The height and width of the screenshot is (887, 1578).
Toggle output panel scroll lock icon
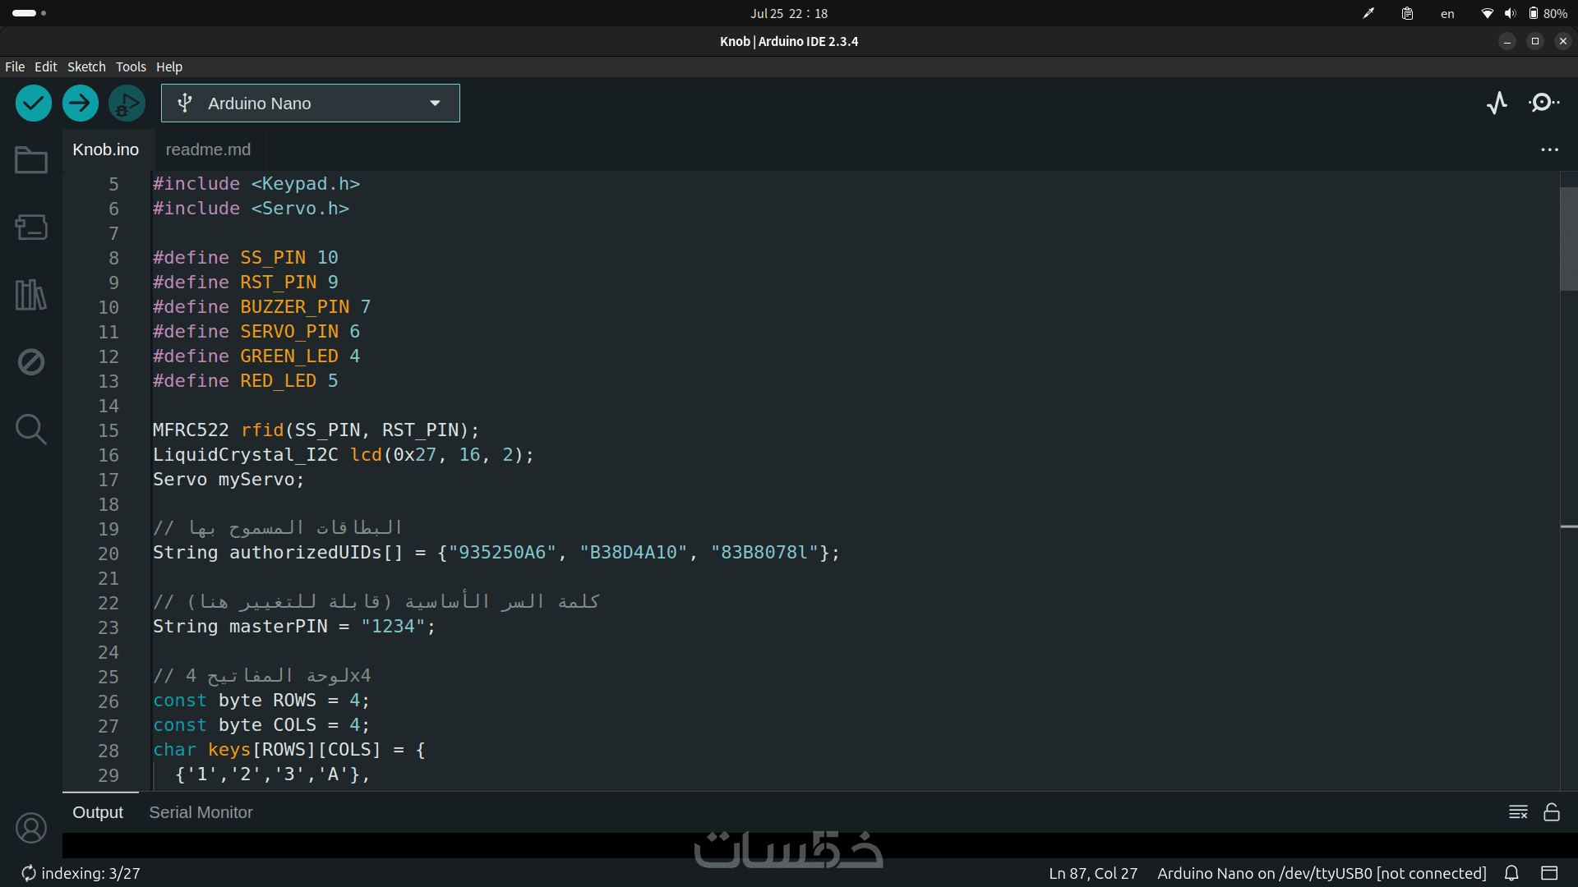coord(1552,812)
